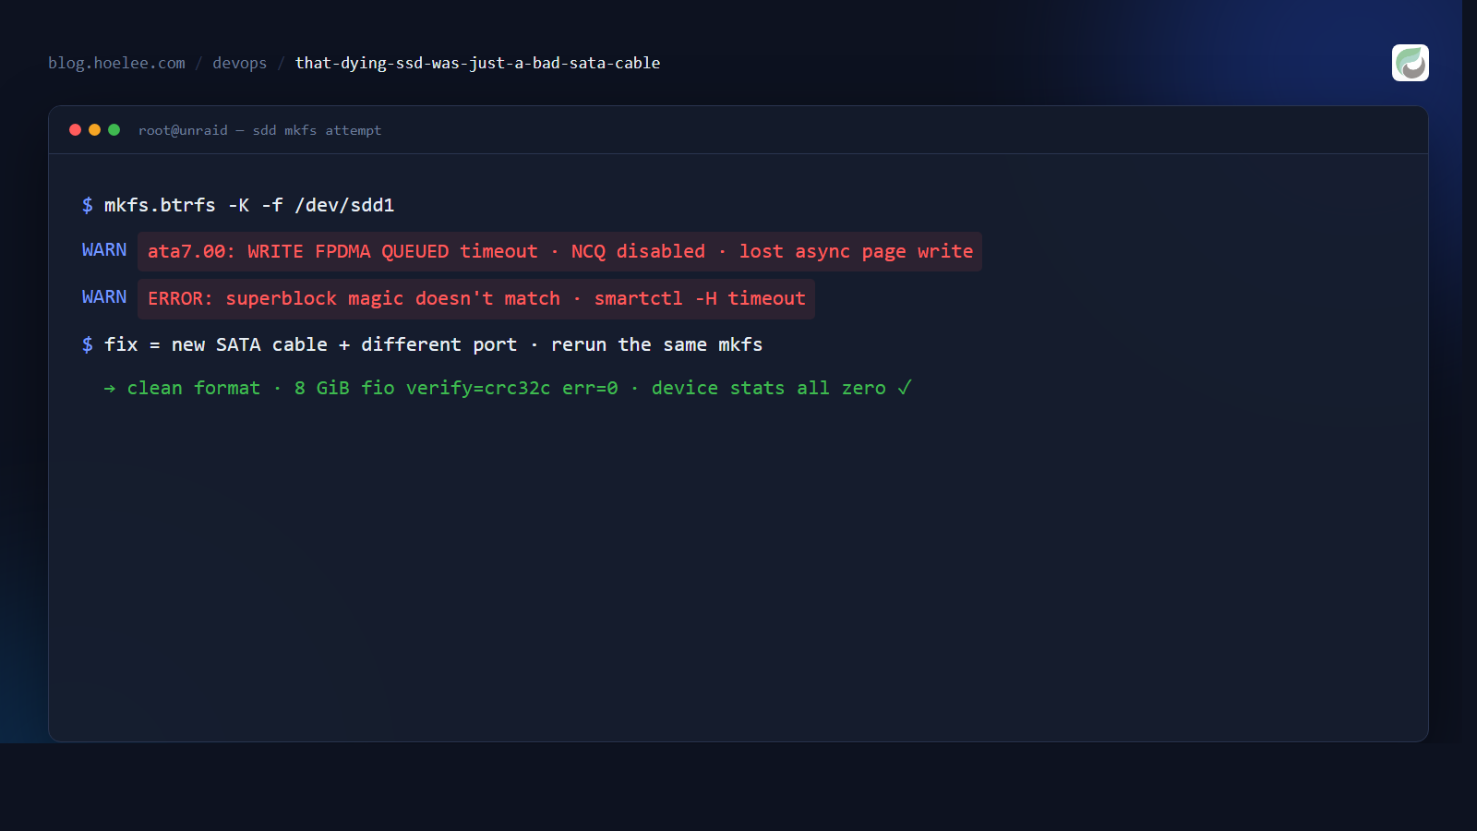Click the green leaf logo icon
Viewport: 1477px width, 831px height.
pyautogui.click(x=1410, y=63)
